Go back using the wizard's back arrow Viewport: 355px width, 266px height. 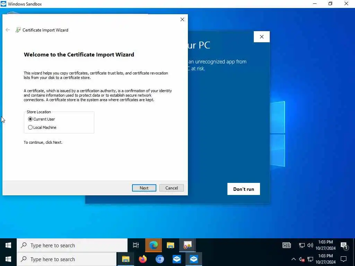pyautogui.click(x=8, y=30)
